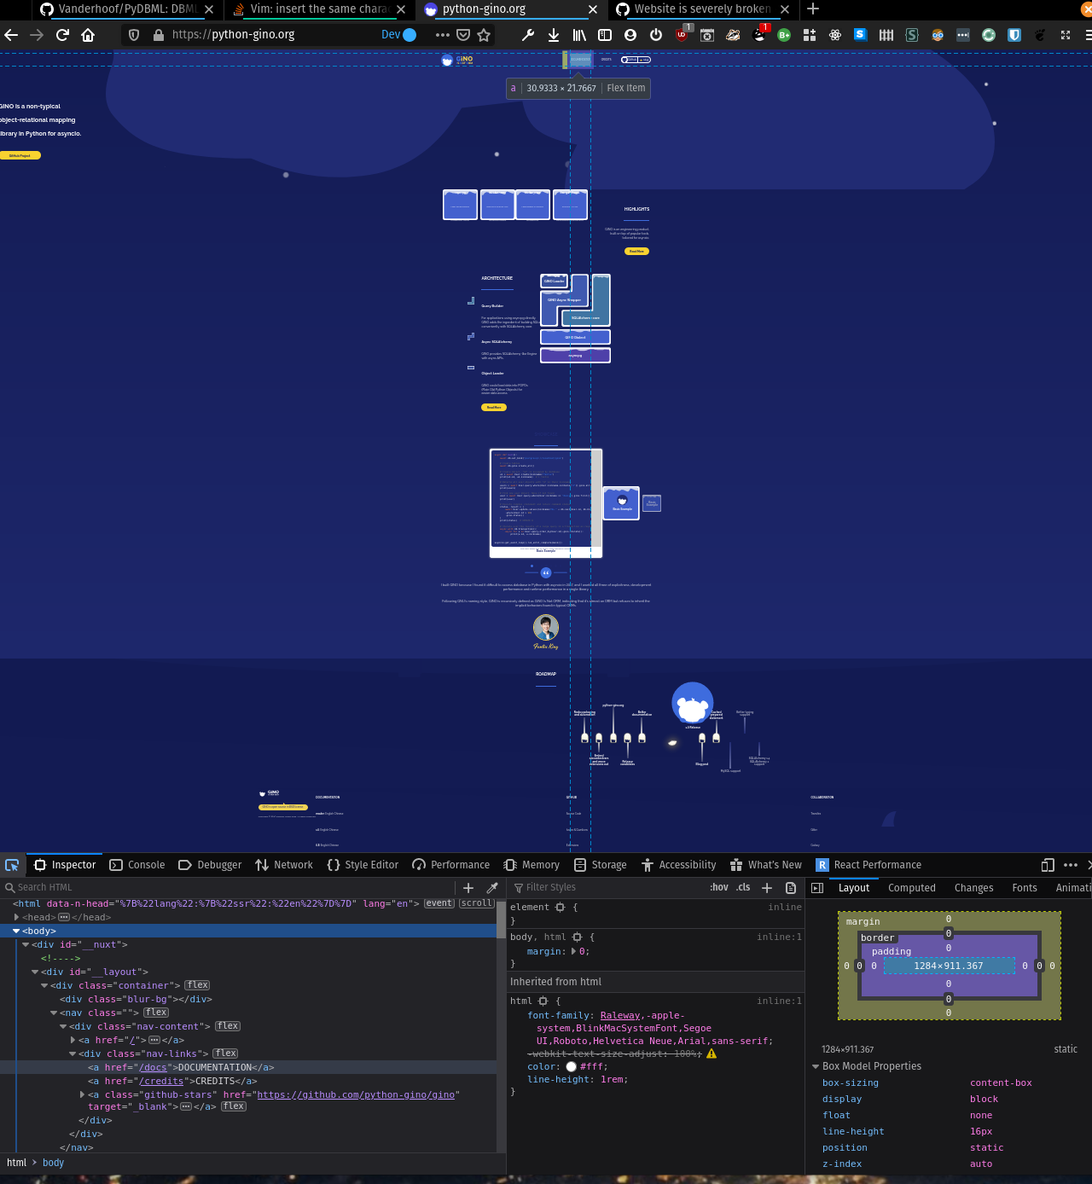Collapse the nav class node
Image resolution: width=1092 pixels, height=1184 pixels.
click(54, 1013)
